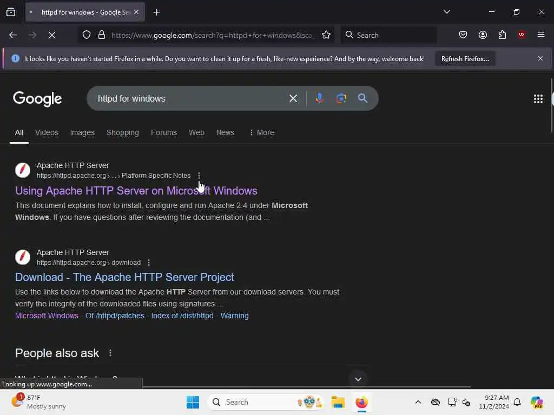Open Using Apache HTTP Server on Microsoft Windows
554x415 pixels.
pos(136,191)
